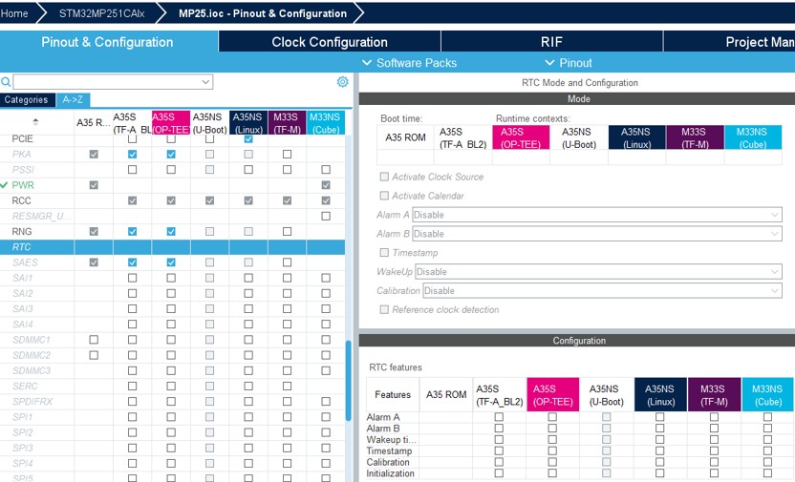The image size is (795, 482).
Task: Select the RCC peripheral
Action: coord(22,201)
